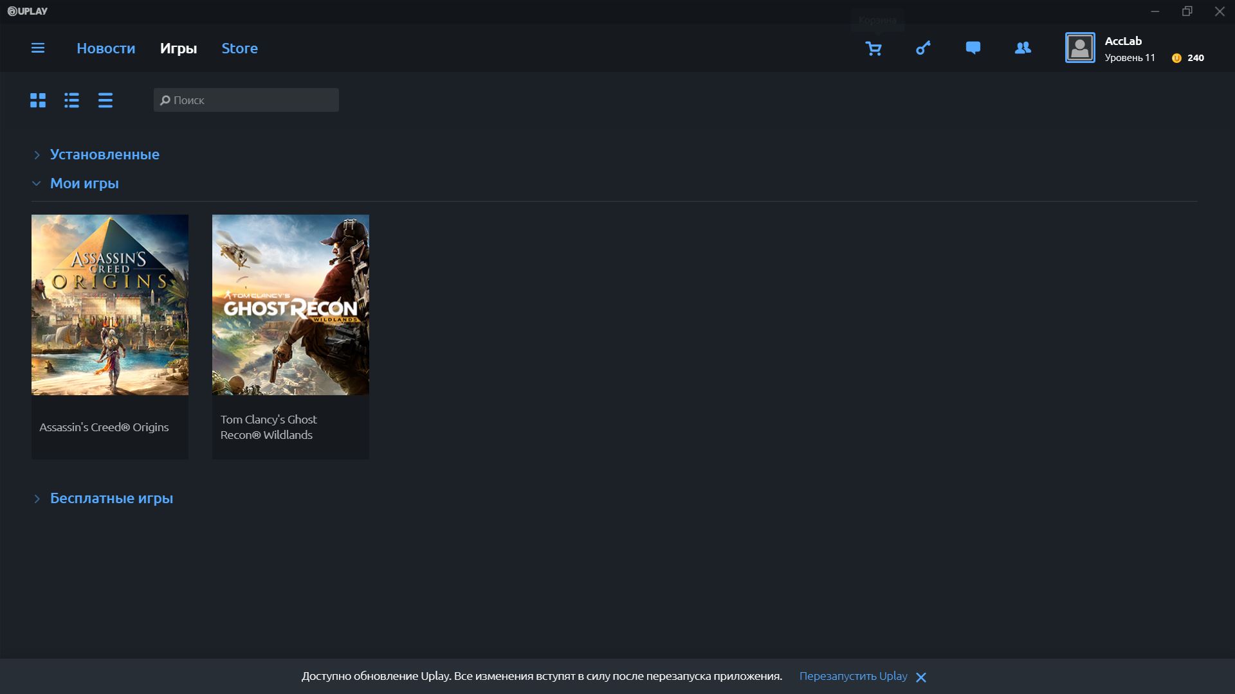
Task: Open the hamburger main menu
Action: 38,48
